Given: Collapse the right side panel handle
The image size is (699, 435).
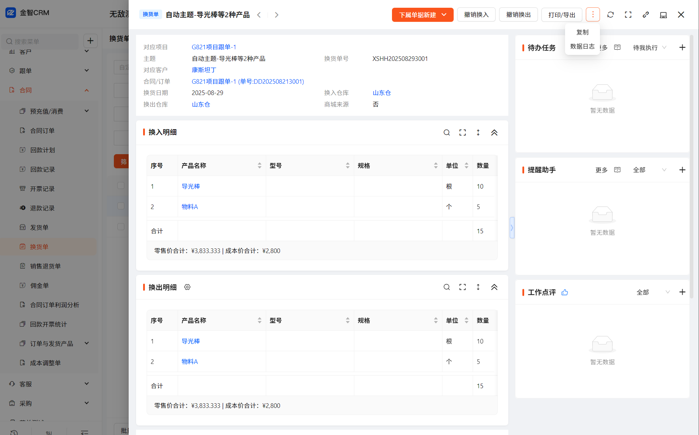Looking at the screenshot, I should (x=512, y=228).
